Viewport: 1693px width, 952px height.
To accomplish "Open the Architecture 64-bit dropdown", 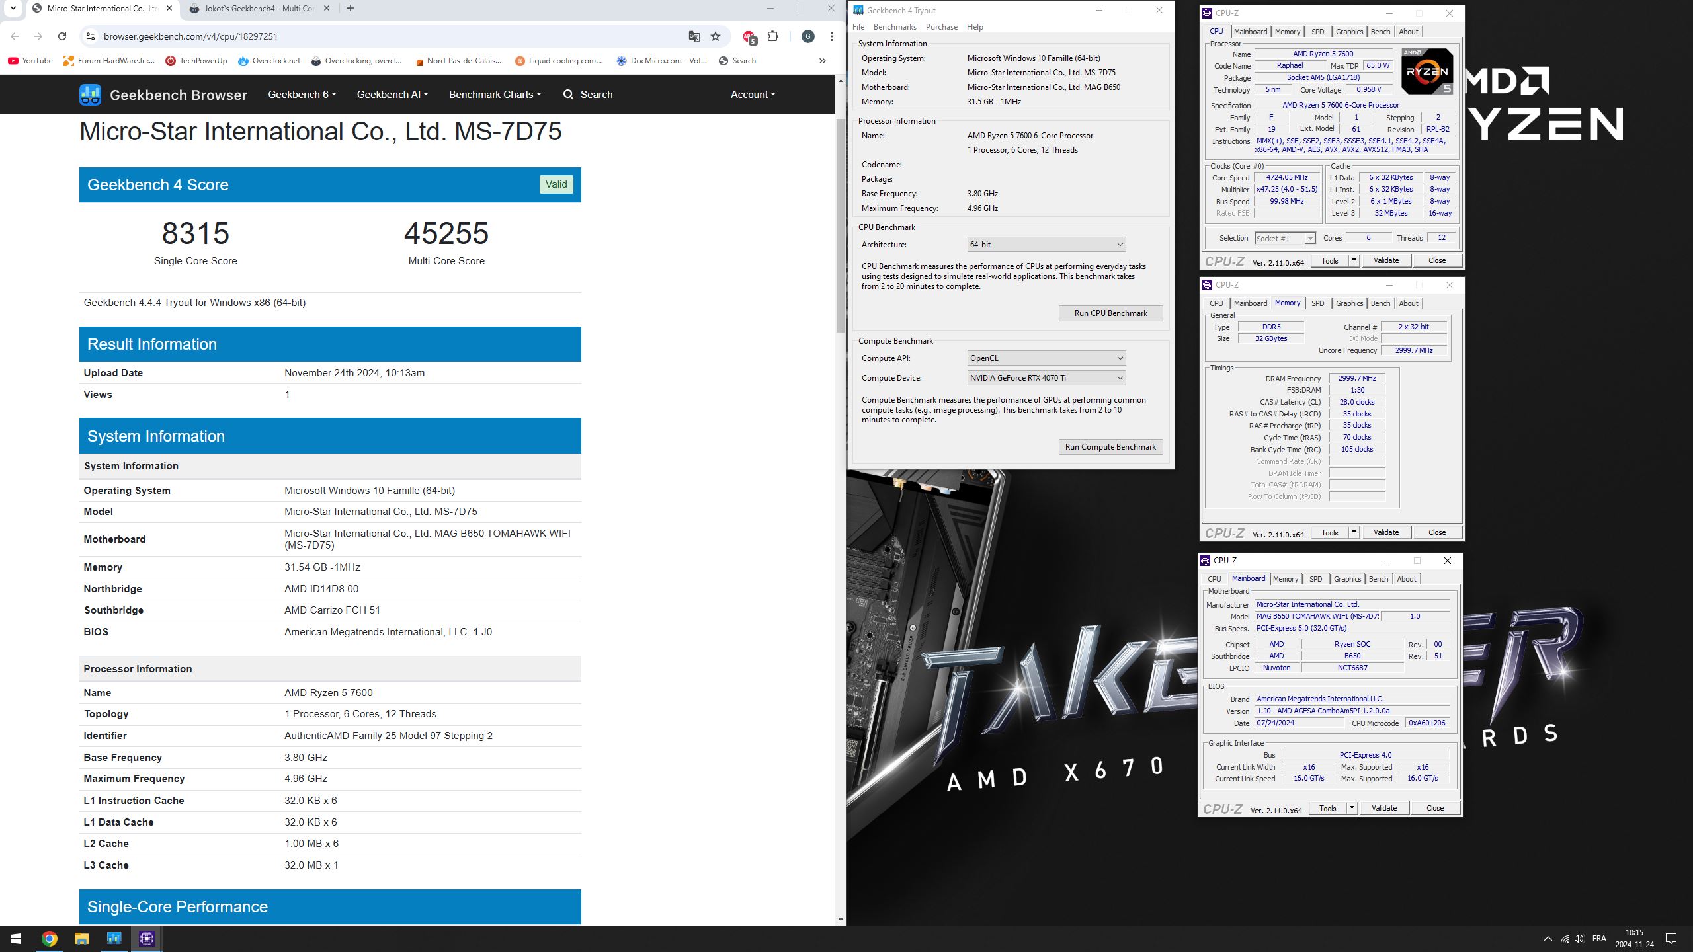I will (1046, 245).
